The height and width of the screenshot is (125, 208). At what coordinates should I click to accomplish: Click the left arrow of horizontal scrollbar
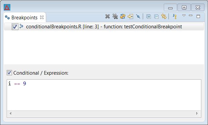pos(11,113)
